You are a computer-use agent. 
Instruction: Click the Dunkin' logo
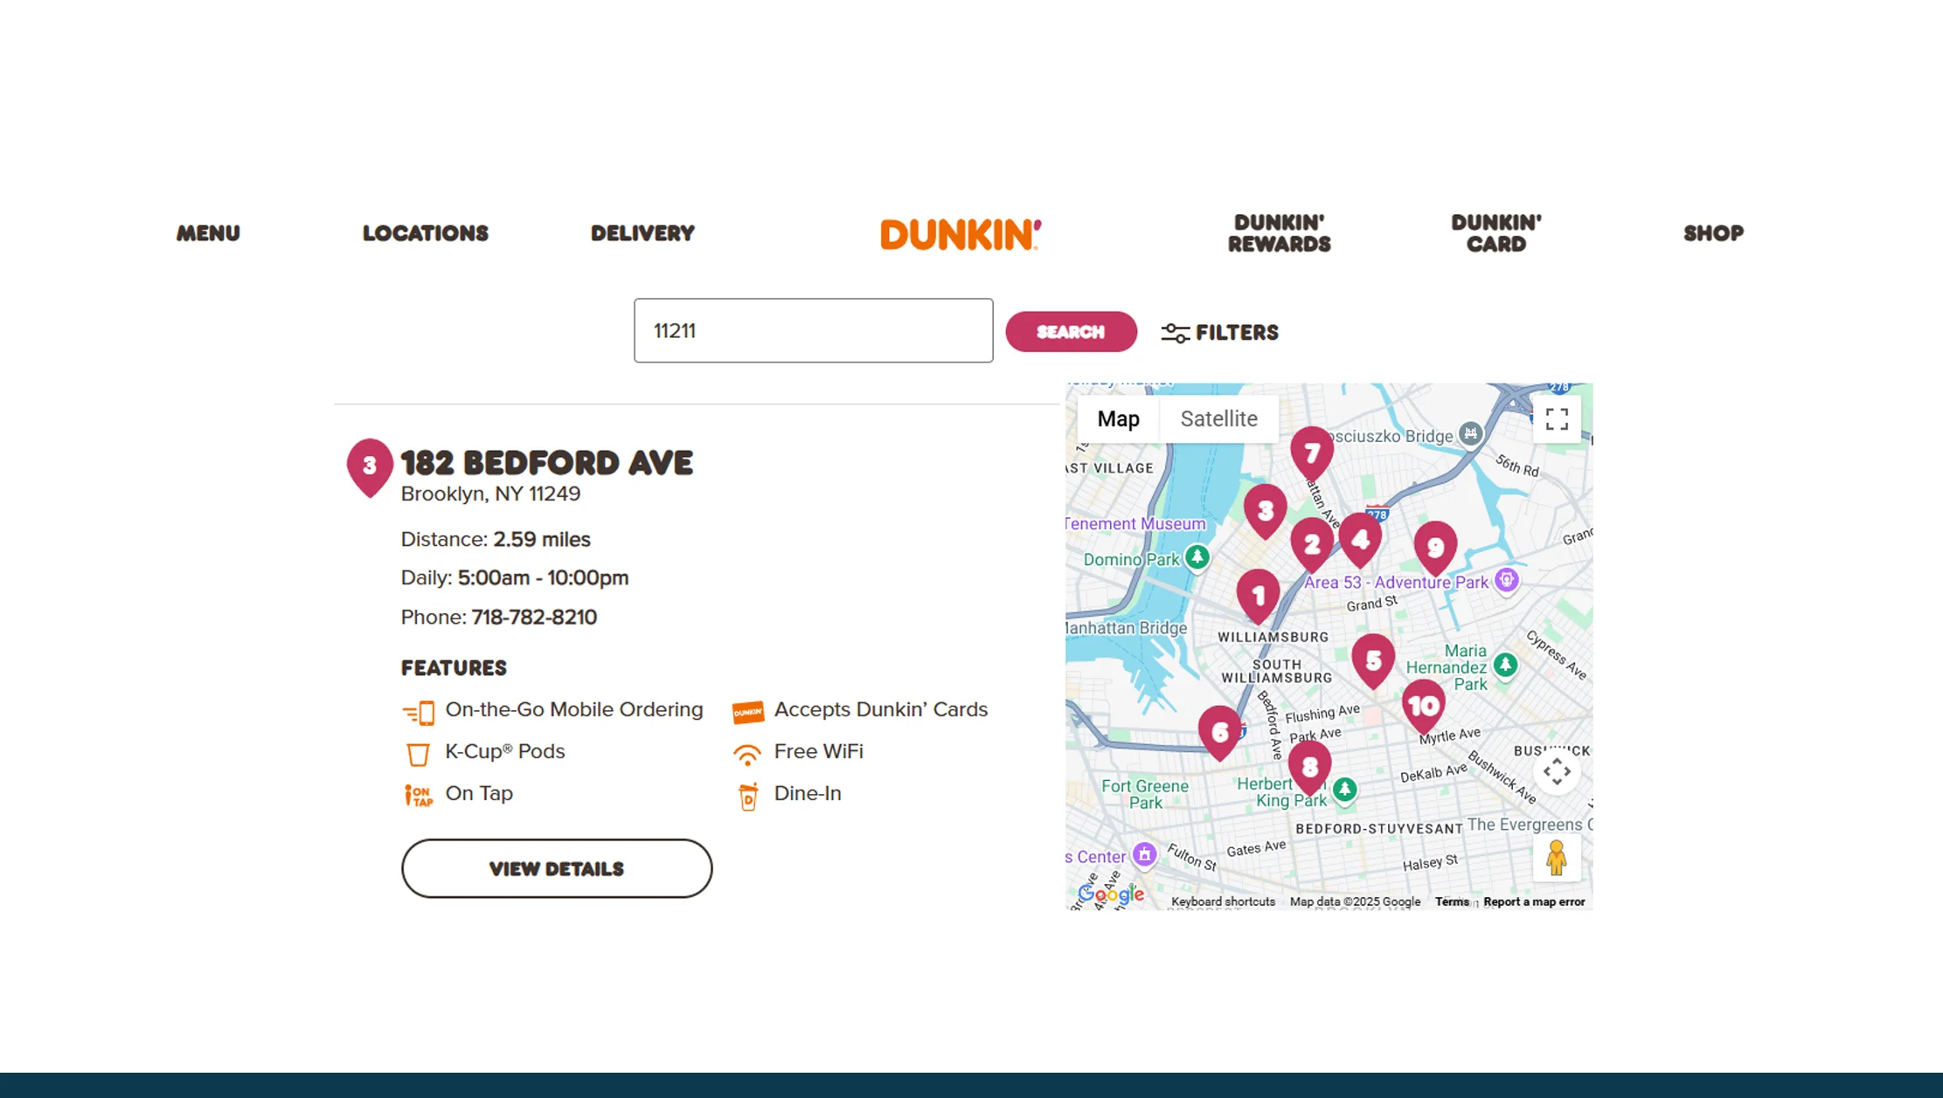coord(959,233)
